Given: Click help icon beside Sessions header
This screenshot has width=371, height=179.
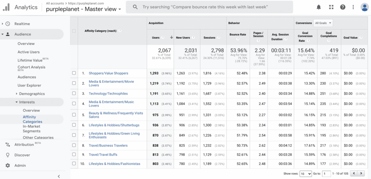Looking at the screenshot, I should pyautogui.click(x=218, y=38).
